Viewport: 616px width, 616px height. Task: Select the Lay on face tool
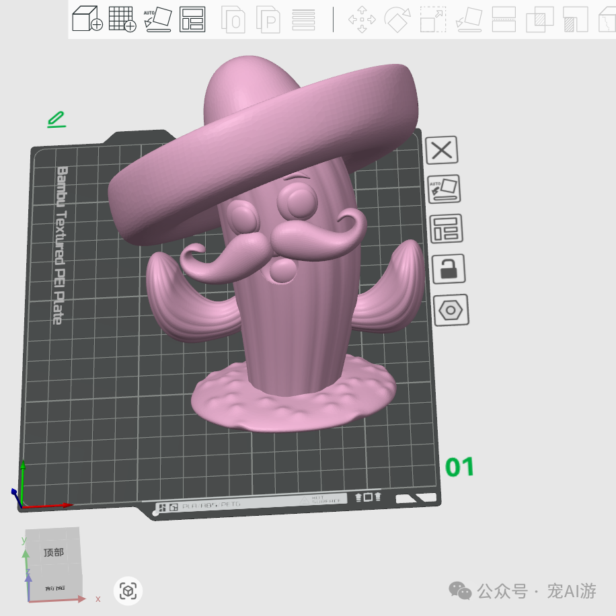pyautogui.click(x=469, y=19)
